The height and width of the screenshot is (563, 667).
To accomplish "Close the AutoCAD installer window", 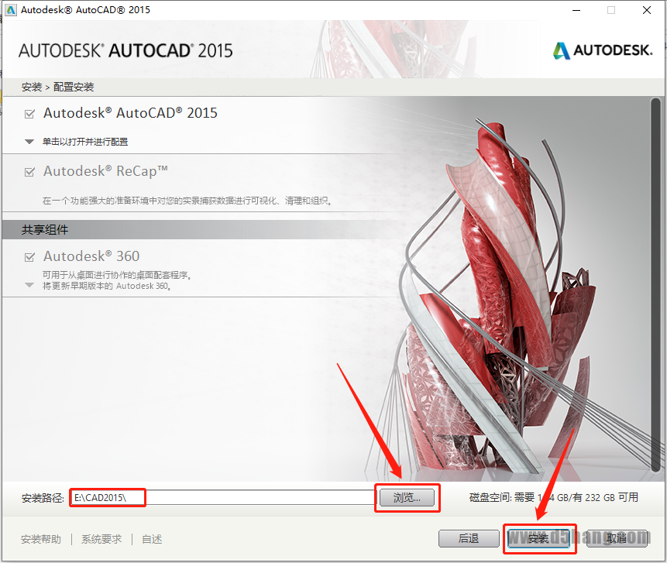I will (x=647, y=10).
